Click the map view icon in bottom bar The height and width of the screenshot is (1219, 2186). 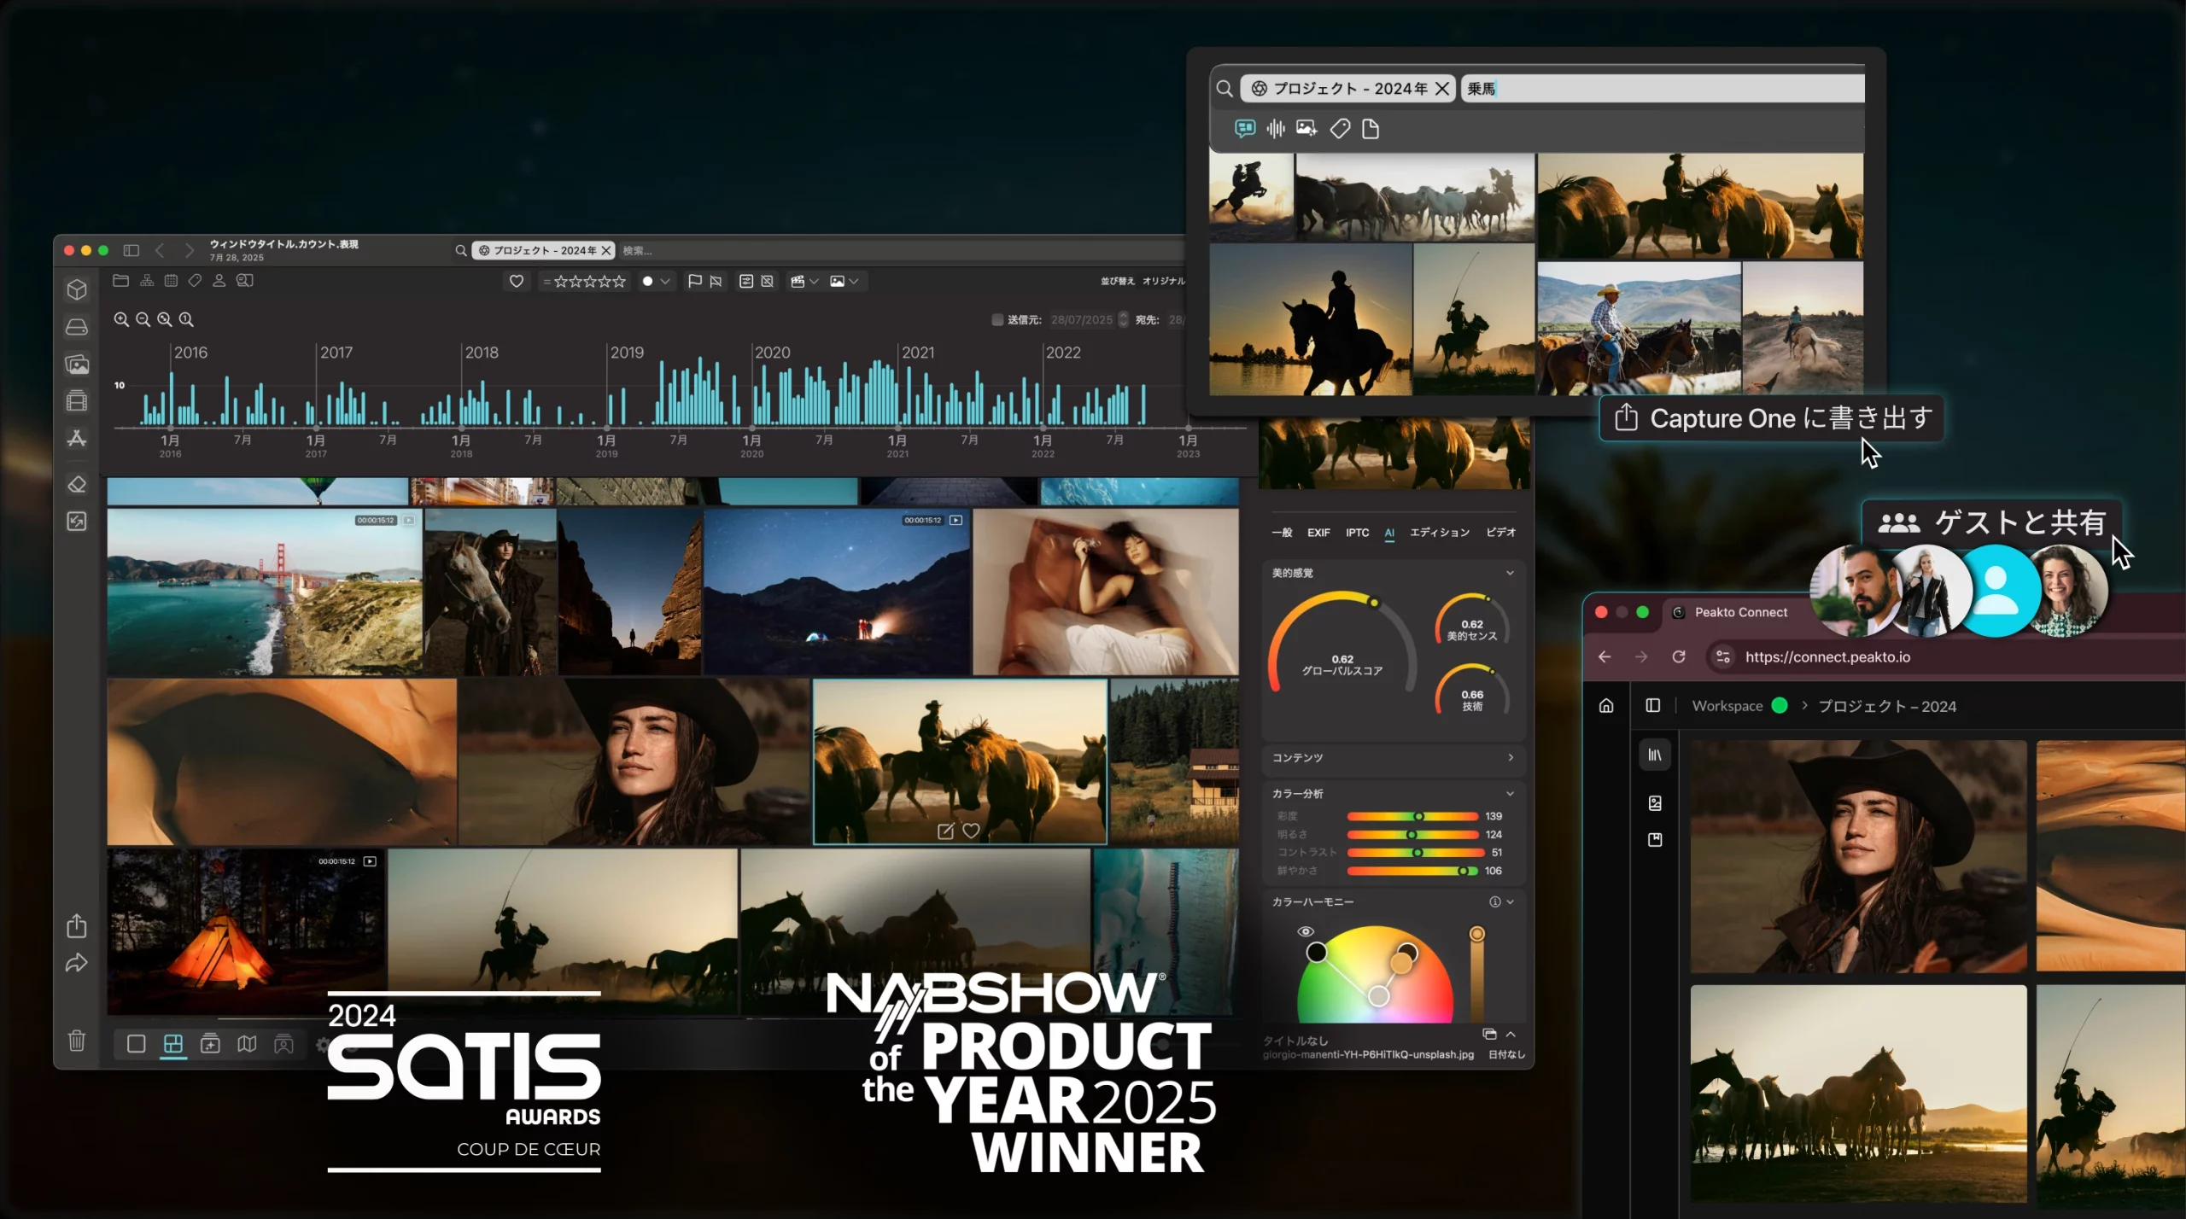coord(247,1043)
